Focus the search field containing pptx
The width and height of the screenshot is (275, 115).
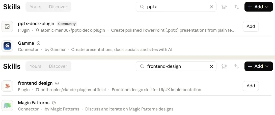point(176,7)
